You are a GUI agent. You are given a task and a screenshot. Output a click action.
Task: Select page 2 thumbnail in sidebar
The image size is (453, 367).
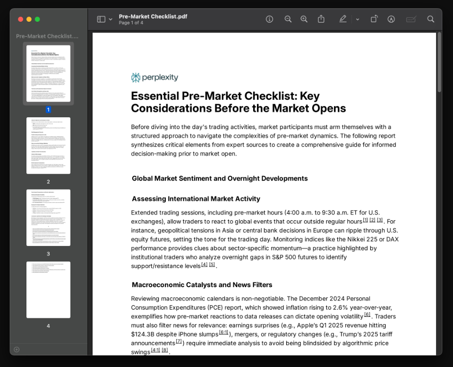coord(48,146)
